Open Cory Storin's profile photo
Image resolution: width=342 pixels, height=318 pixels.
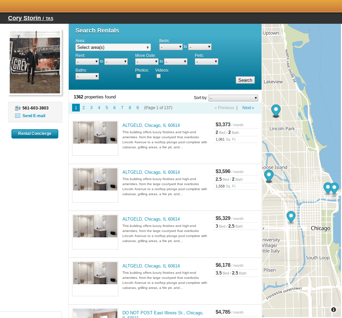point(35,62)
